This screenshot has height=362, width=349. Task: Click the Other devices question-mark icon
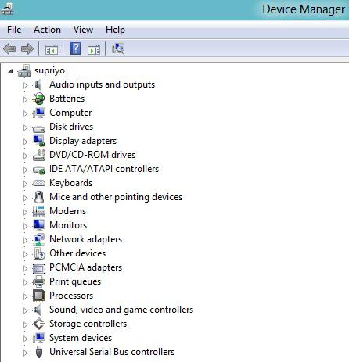(39, 253)
